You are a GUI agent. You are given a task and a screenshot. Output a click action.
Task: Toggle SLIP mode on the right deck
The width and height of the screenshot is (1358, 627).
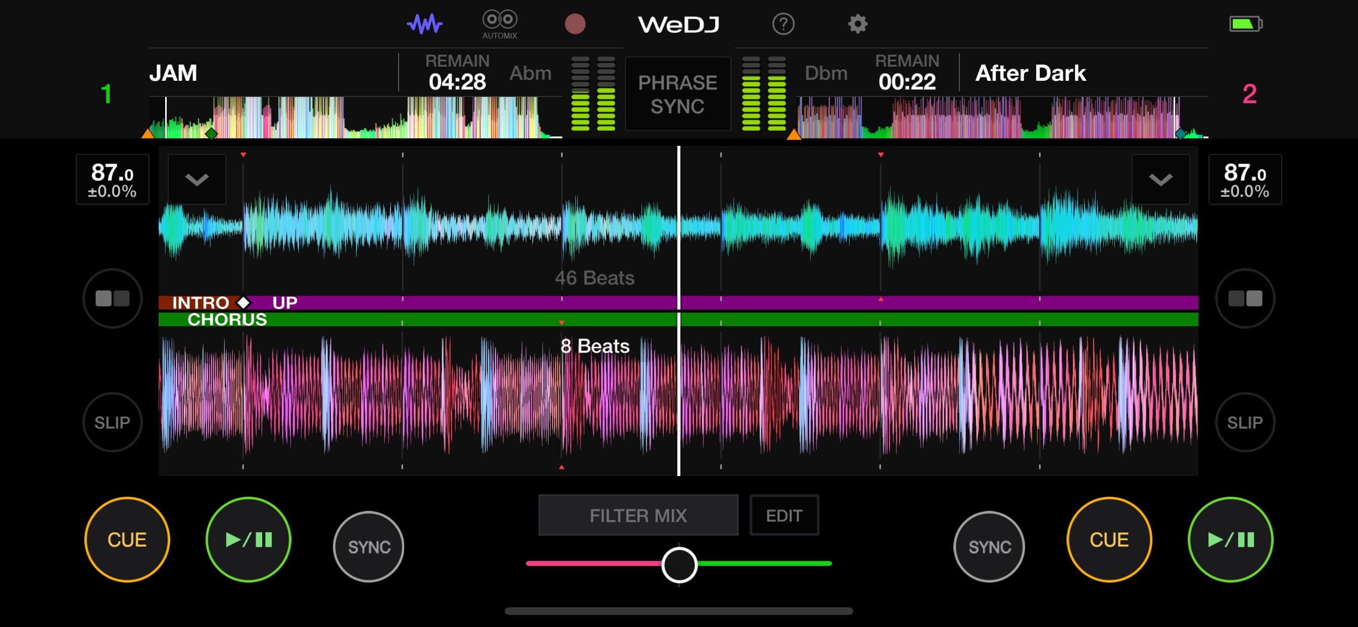(1245, 422)
